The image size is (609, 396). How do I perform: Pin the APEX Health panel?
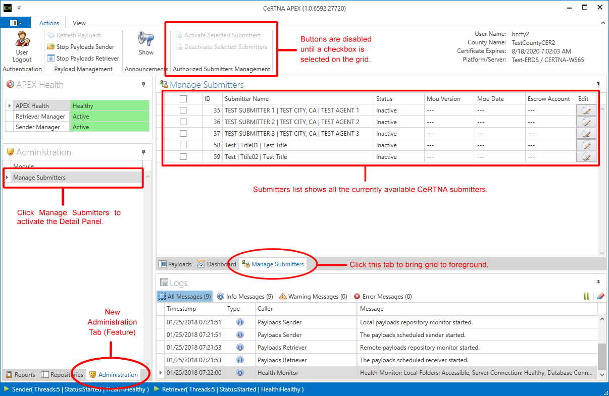pos(143,85)
